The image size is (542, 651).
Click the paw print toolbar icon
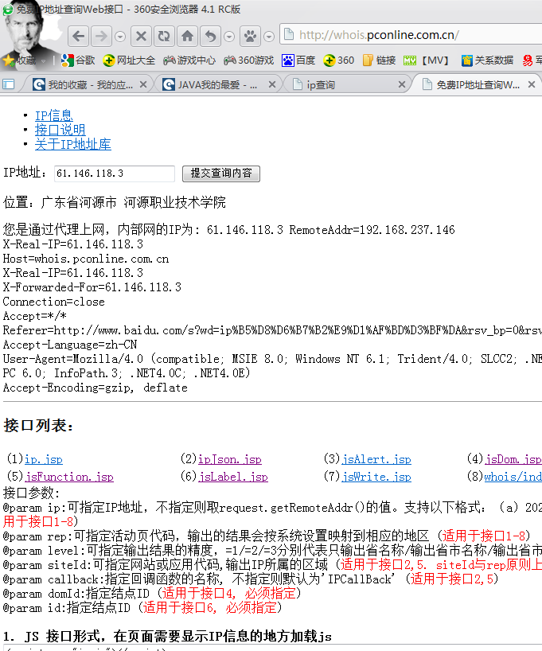point(250,37)
